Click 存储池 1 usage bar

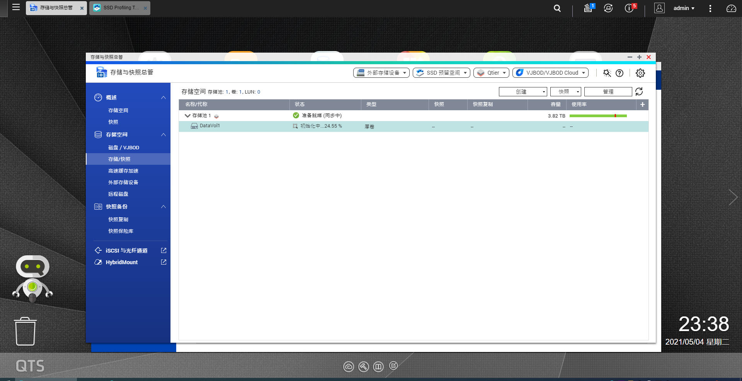(598, 116)
